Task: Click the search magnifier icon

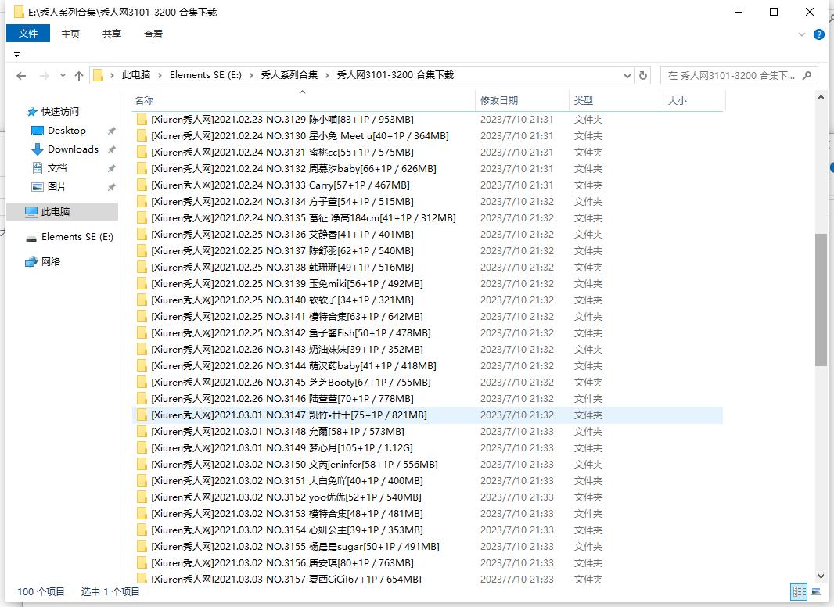Action: point(807,76)
